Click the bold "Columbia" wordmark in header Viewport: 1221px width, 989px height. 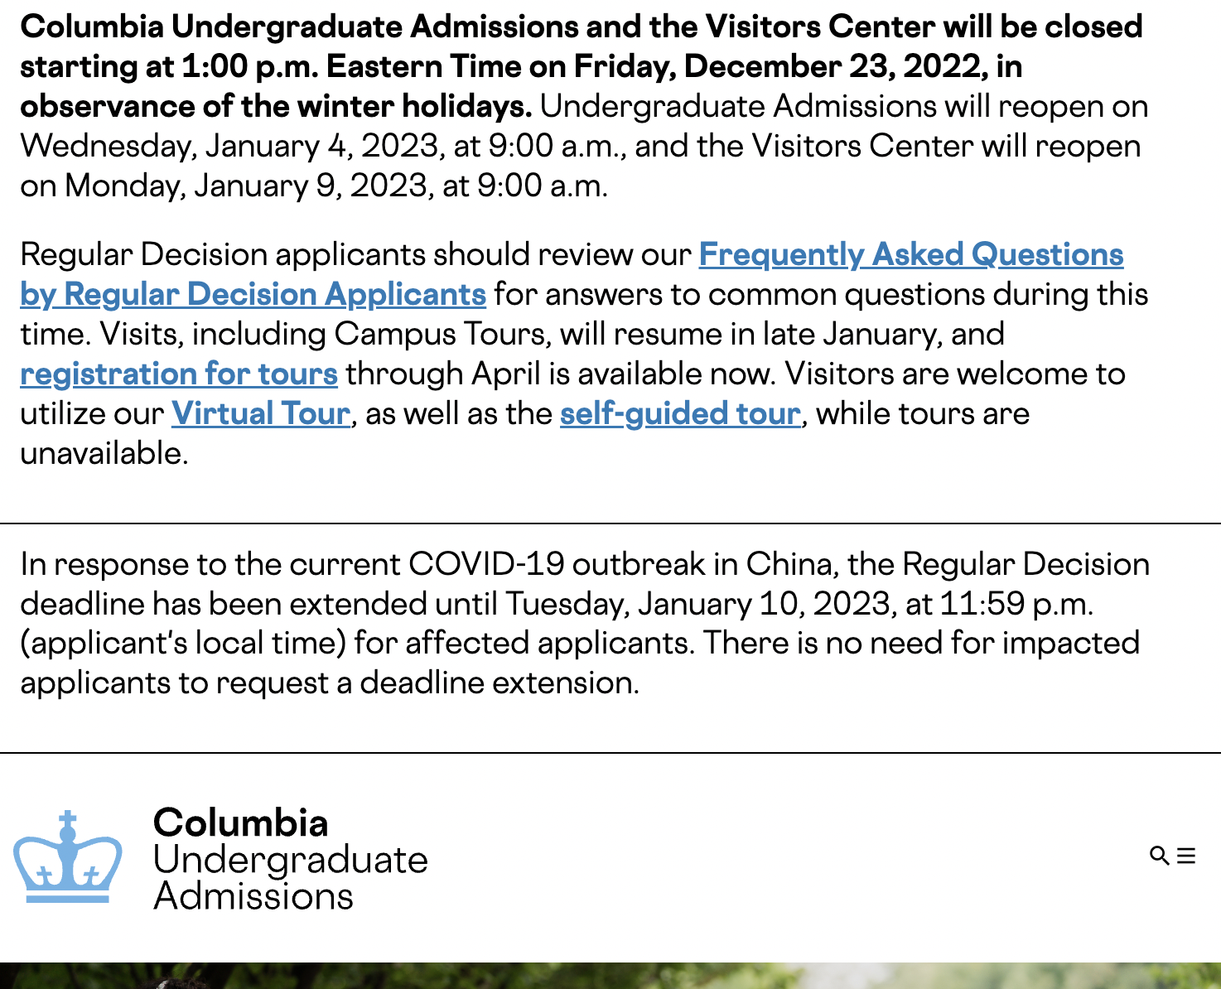(x=241, y=823)
